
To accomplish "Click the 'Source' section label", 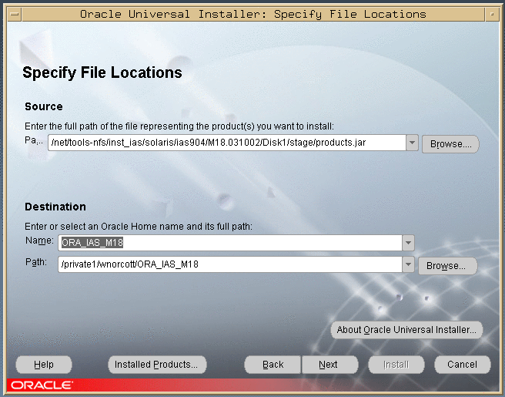I will tap(44, 106).
